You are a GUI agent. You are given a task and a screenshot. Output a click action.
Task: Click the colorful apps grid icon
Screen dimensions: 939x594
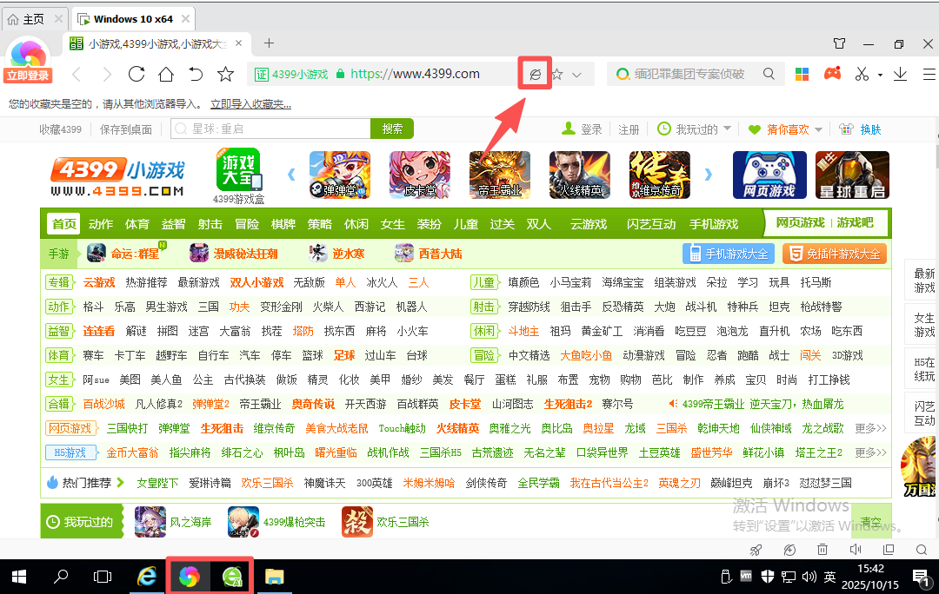[x=802, y=74]
